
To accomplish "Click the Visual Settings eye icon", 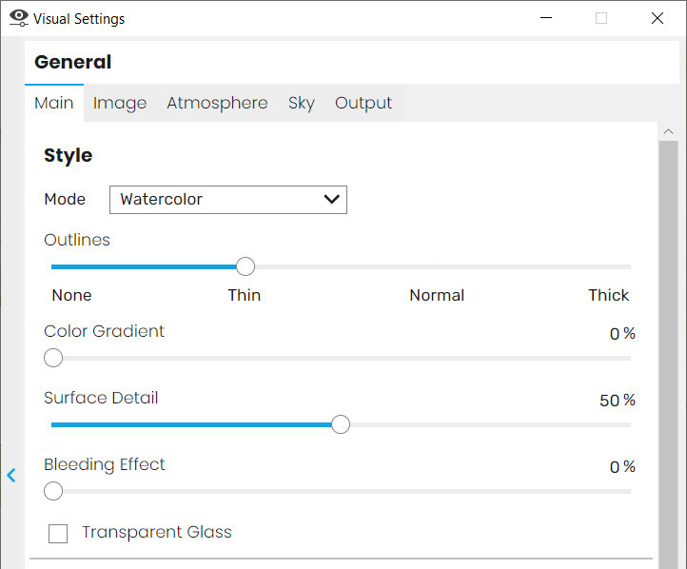I will pyautogui.click(x=19, y=18).
